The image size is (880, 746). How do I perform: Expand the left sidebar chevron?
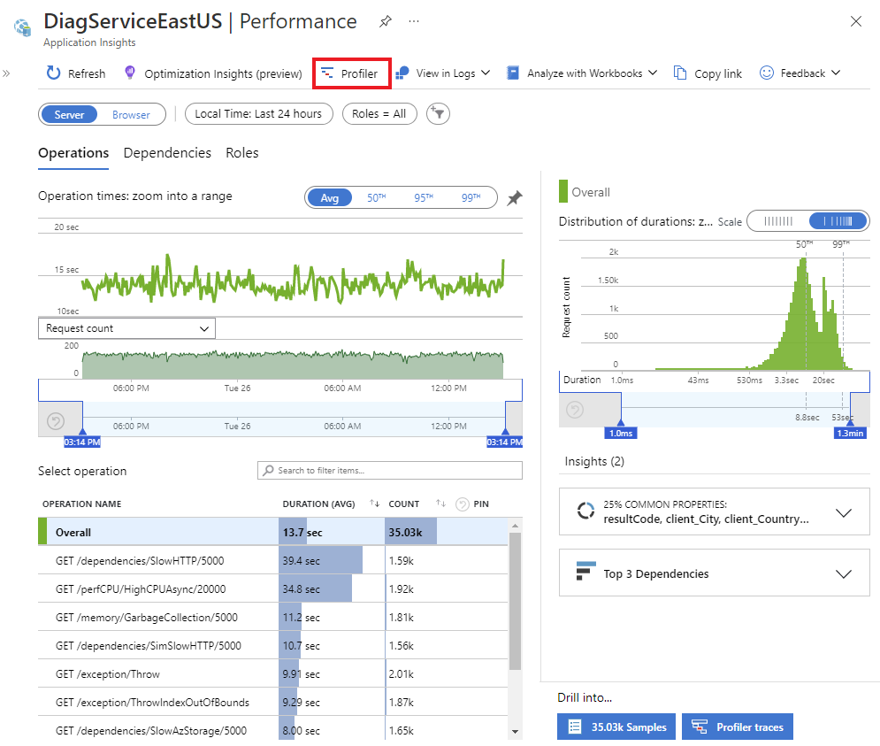point(6,73)
